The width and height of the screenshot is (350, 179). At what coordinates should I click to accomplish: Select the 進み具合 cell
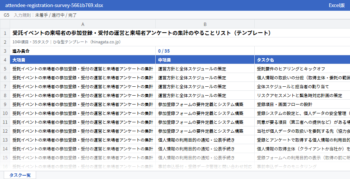[83, 51]
